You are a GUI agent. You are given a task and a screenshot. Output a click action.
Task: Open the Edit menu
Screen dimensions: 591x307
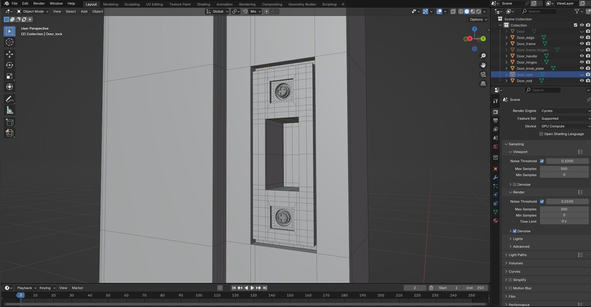tap(25, 3)
